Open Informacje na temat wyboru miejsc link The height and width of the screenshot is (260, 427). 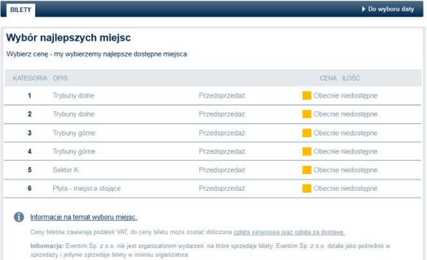[84, 217]
